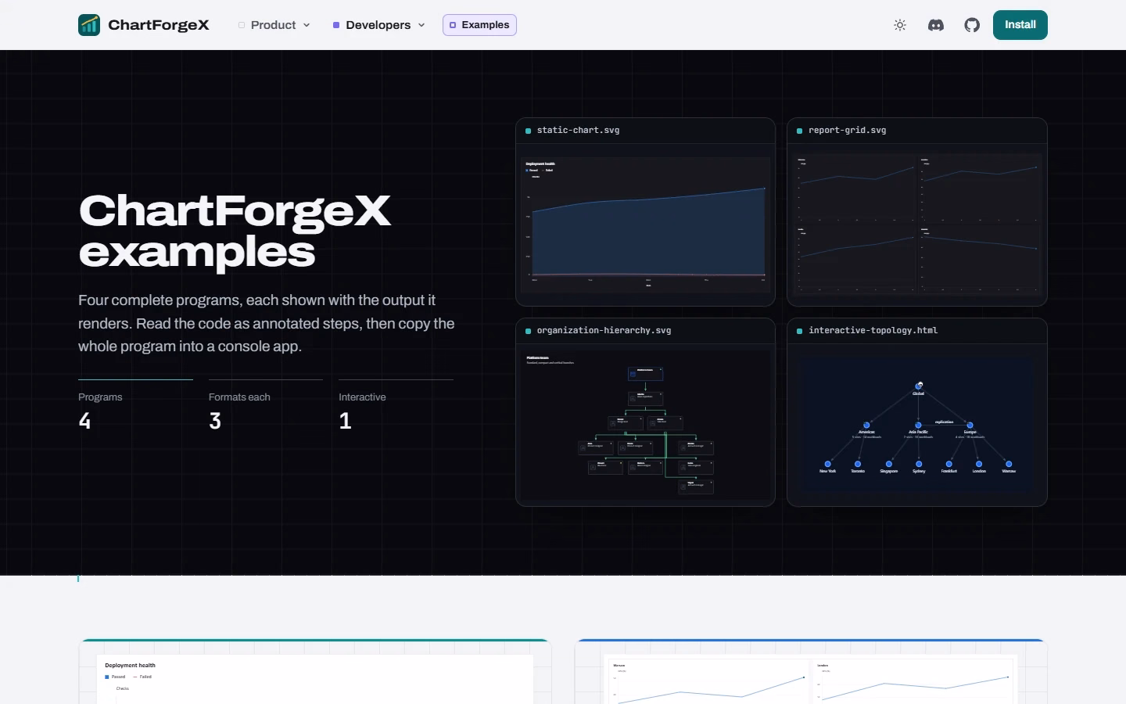Click the Interactive stat value 1
Image resolution: width=1126 pixels, height=704 pixels.
[x=345, y=421]
